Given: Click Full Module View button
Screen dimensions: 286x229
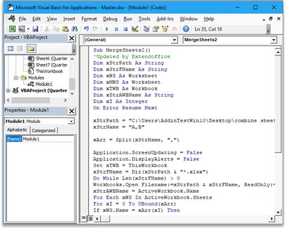Looking at the screenshot, I should tap(91, 218).
